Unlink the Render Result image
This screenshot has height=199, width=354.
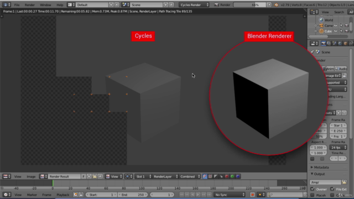[100, 176]
